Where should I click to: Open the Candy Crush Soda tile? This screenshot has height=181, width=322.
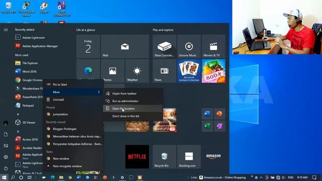[x=213, y=71]
